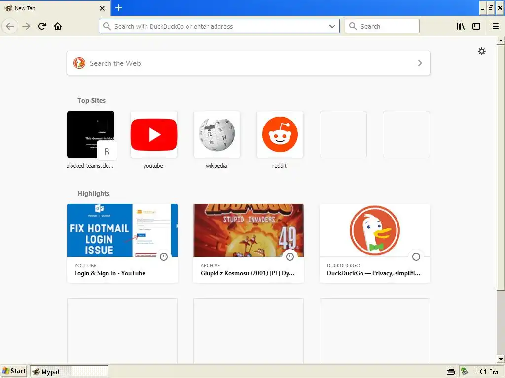This screenshot has height=378, width=505.
Task: Click the wikipedia label under top site
Action: tap(216, 166)
